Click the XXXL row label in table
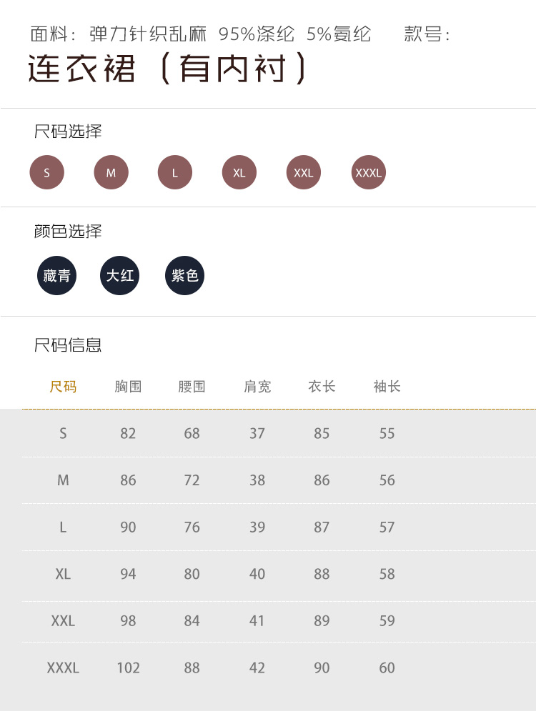Image resolution: width=536 pixels, height=719 pixels. tap(63, 668)
